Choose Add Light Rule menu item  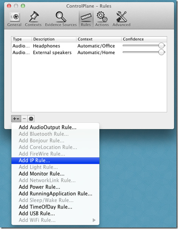tap(55, 167)
